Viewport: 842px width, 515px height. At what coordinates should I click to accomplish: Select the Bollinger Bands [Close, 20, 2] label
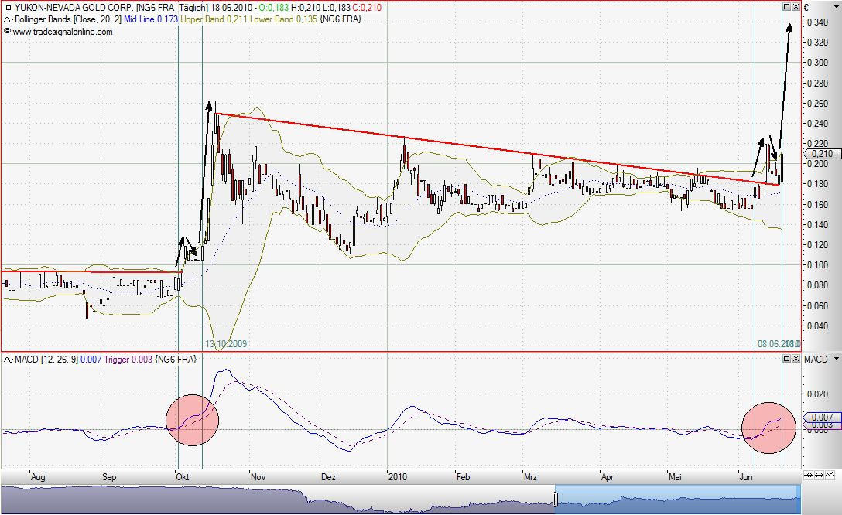[71, 19]
